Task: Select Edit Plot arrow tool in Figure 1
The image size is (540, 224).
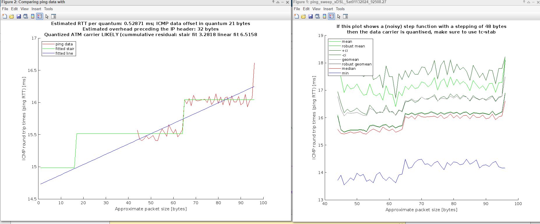Action: point(339,16)
